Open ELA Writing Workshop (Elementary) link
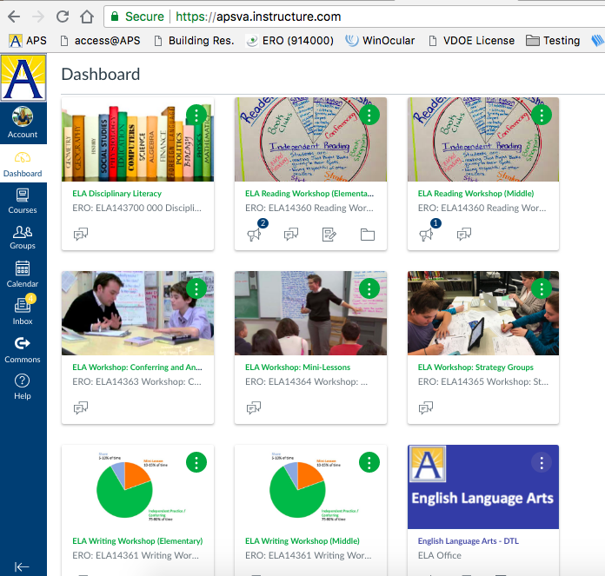605x576 pixels. 137,541
